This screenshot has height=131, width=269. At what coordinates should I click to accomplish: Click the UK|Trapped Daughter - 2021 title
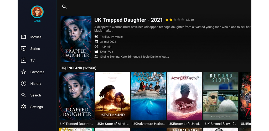(x=128, y=20)
